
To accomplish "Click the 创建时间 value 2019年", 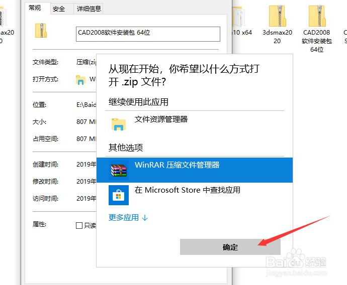I will click(x=86, y=165).
